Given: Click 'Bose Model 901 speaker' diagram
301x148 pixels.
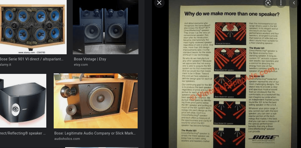Looking at the screenshot, I should click(x=230, y=60).
